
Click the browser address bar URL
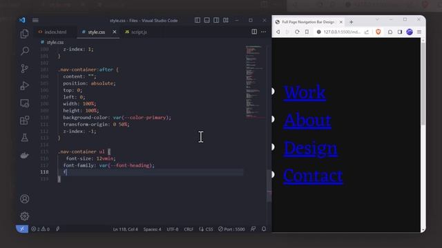point(342,32)
